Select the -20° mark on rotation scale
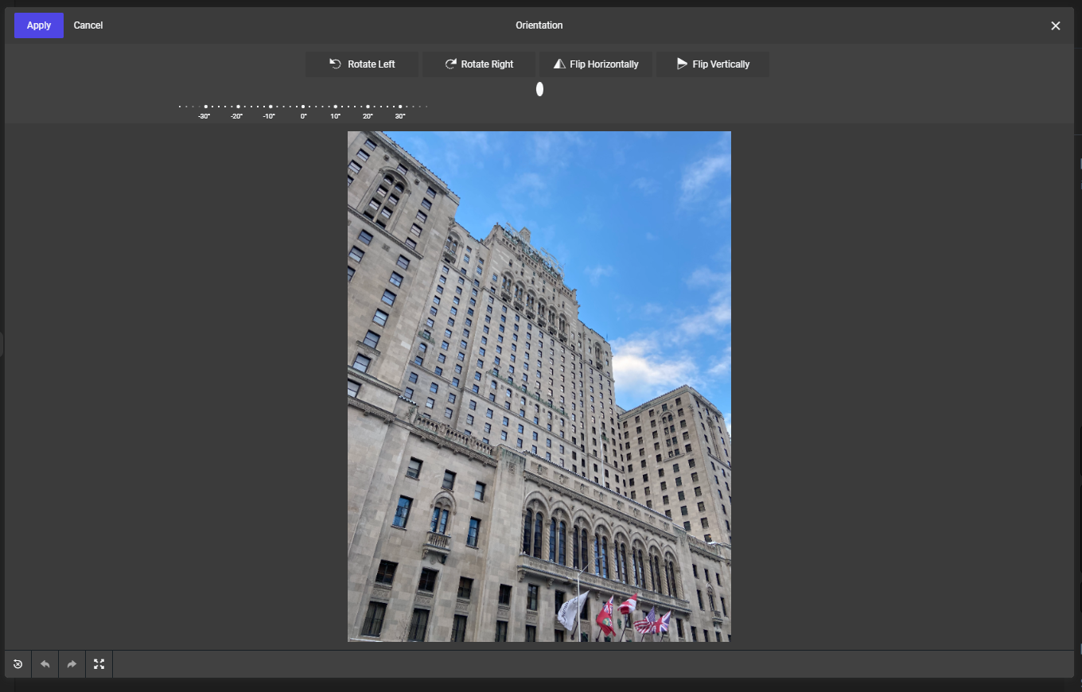1082x692 pixels. [x=238, y=107]
